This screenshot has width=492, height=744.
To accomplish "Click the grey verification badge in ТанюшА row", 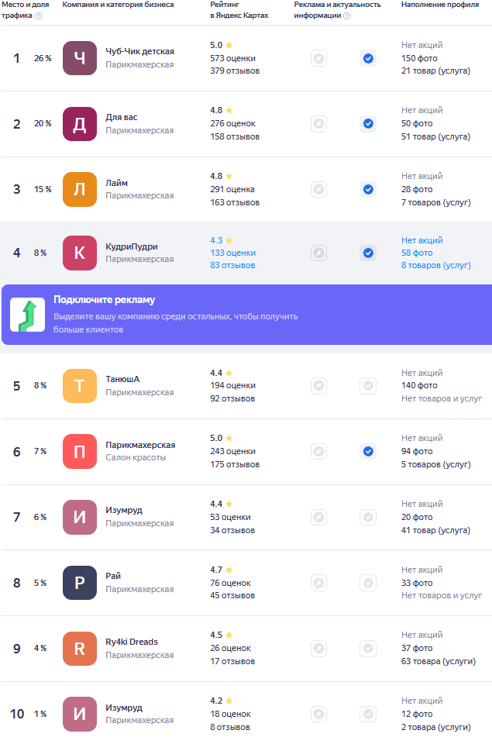I will (x=368, y=385).
